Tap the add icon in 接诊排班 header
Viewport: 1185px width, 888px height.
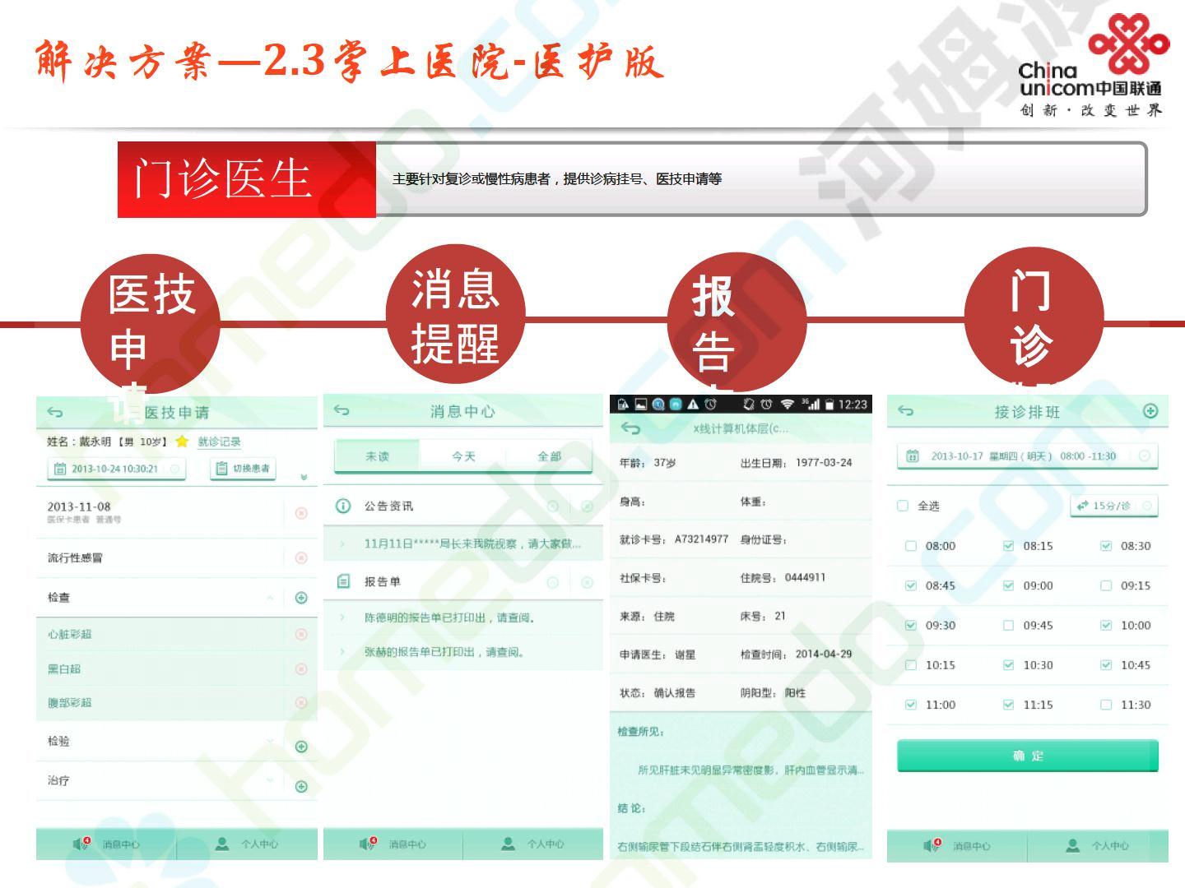click(x=1150, y=411)
